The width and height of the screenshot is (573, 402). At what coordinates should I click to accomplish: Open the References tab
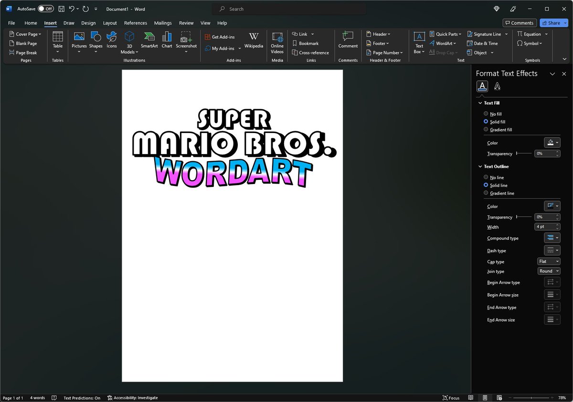[x=136, y=23]
